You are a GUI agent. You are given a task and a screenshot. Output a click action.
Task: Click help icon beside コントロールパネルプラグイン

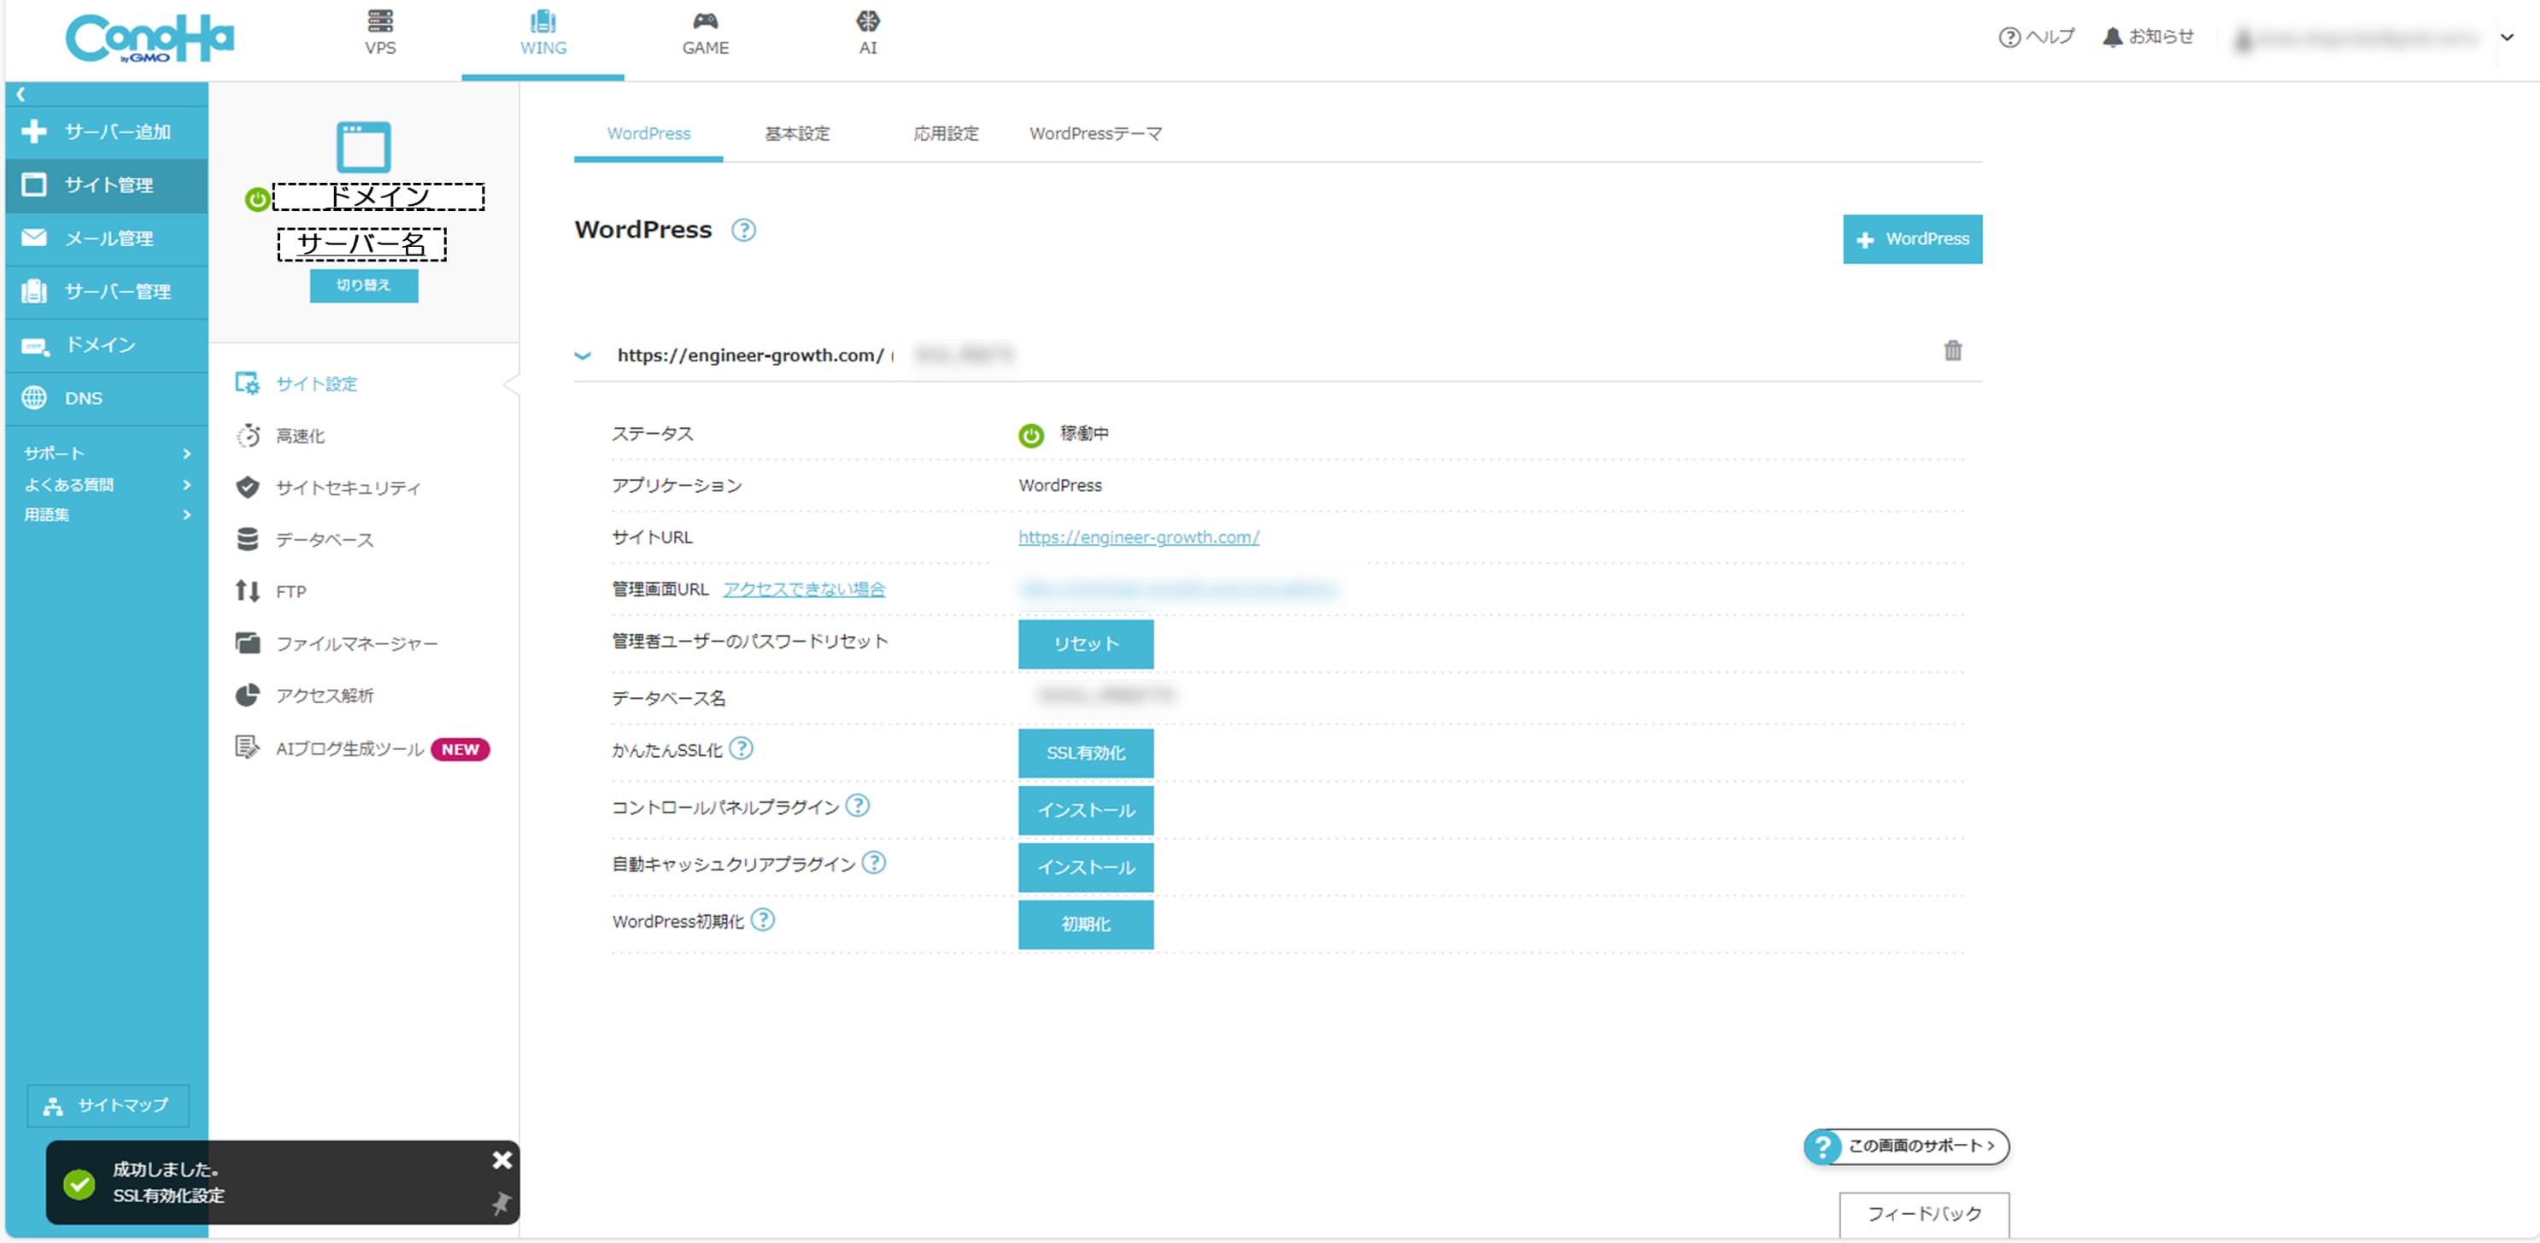coord(858,806)
